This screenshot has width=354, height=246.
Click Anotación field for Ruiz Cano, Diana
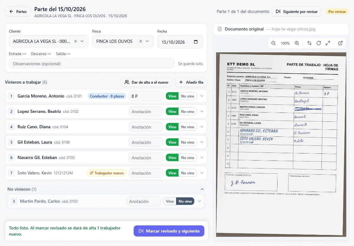[x=146, y=127]
